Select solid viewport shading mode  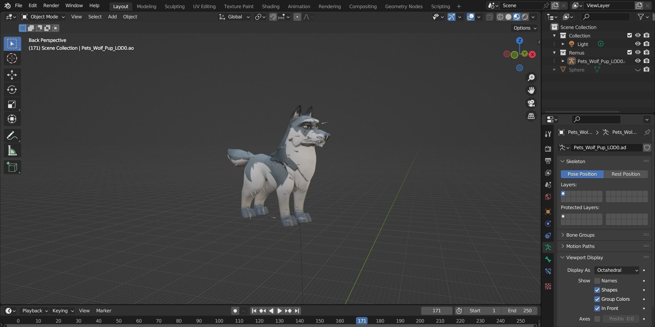pyautogui.click(x=508, y=17)
